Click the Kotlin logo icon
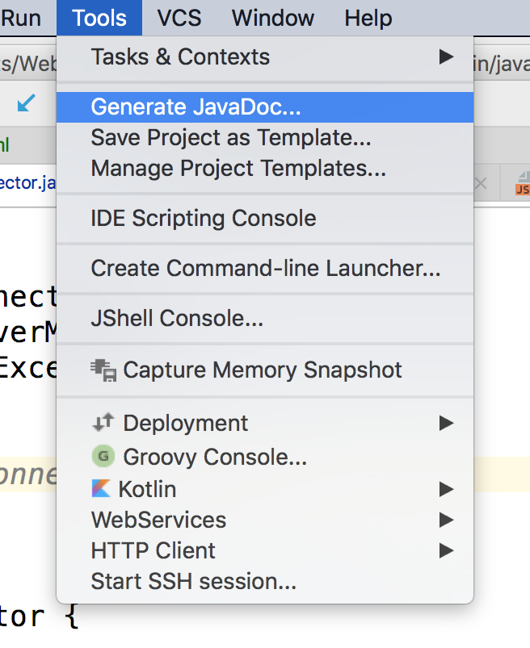This screenshot has width=530, height=648. tap(103, 487)
